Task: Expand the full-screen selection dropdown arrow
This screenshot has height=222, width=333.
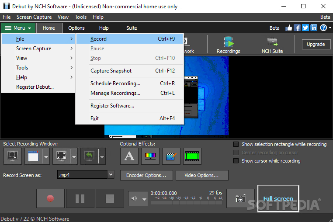Action: [74, 157]
